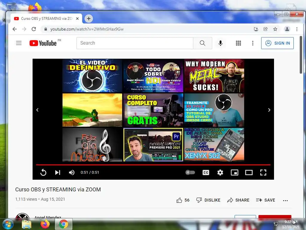Open a new browser tab
Image resolution: width=306 pixels, height=230 pixels.
click(x=88, y=19)
